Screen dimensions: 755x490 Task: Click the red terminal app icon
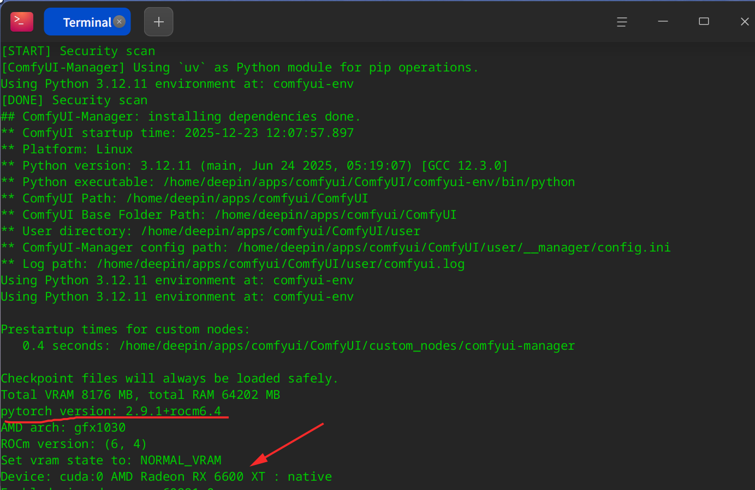click(x=22, y=22)
